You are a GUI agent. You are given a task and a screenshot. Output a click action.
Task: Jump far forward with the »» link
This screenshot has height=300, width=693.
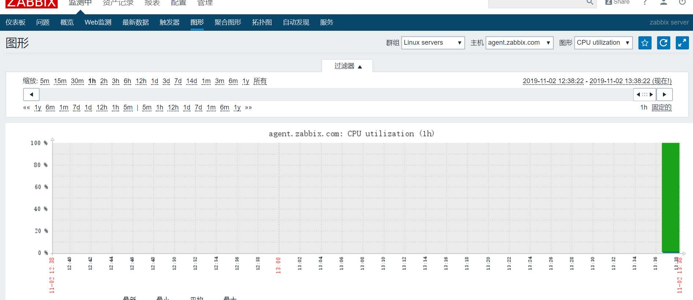tap(248, 108)
